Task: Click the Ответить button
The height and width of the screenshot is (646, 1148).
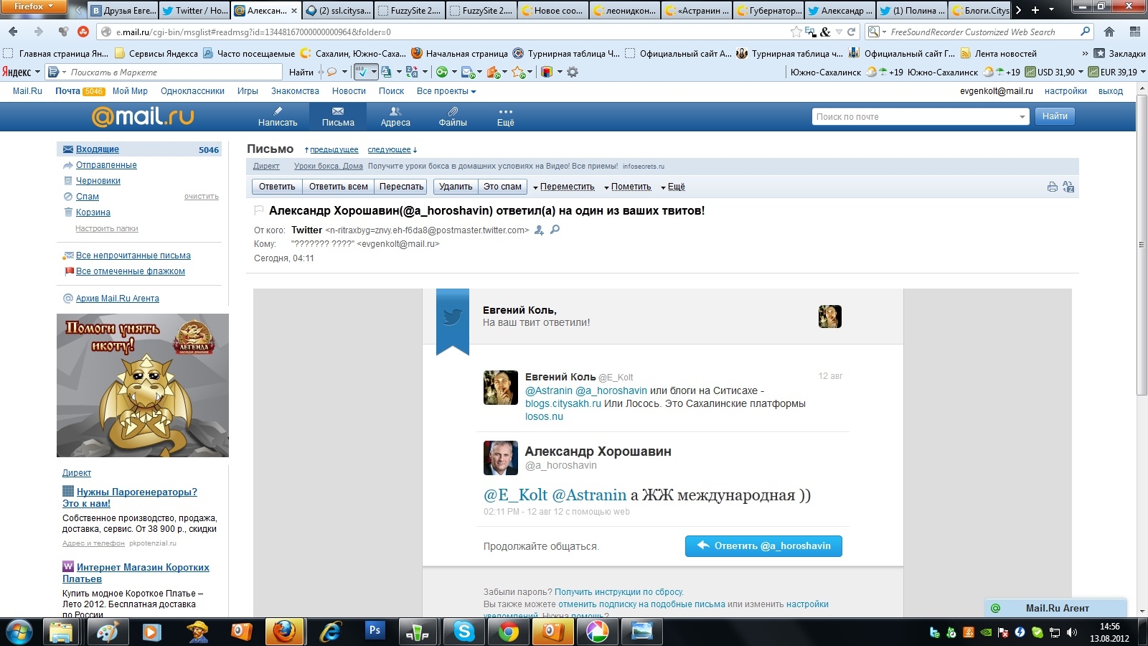Action: click(x=277, y=187)
